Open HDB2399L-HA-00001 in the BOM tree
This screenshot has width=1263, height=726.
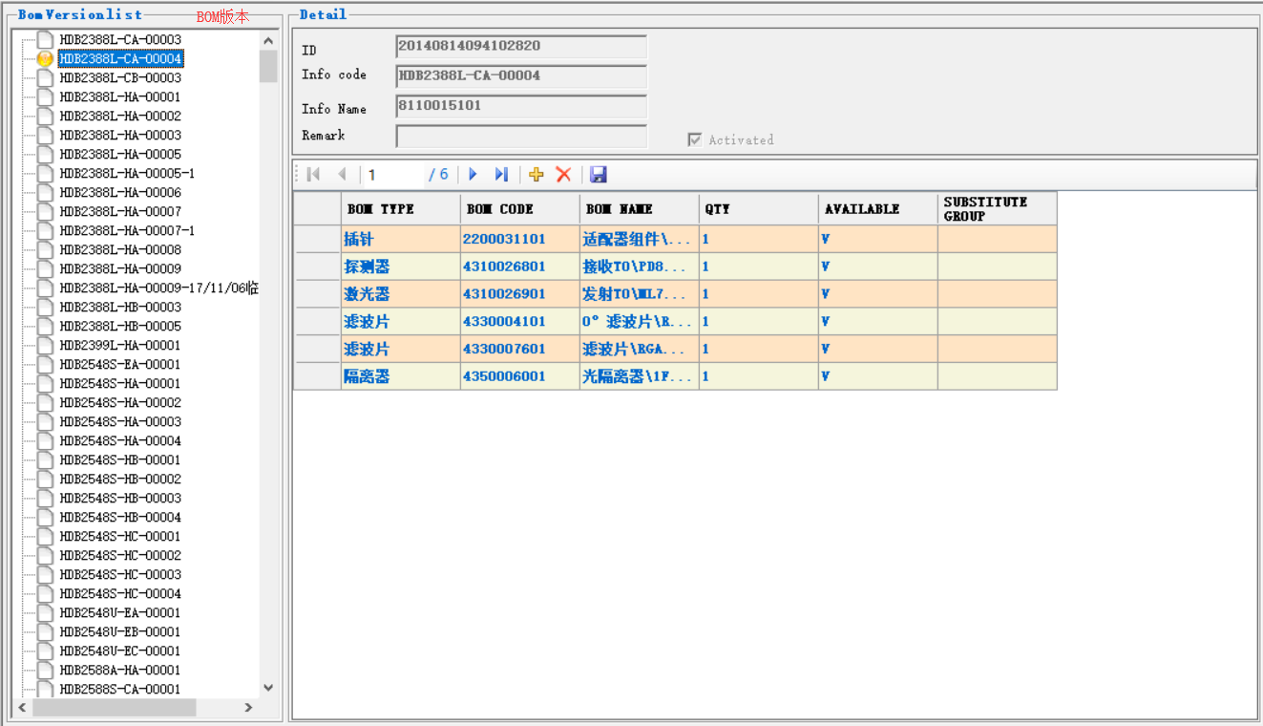(120, 346)
